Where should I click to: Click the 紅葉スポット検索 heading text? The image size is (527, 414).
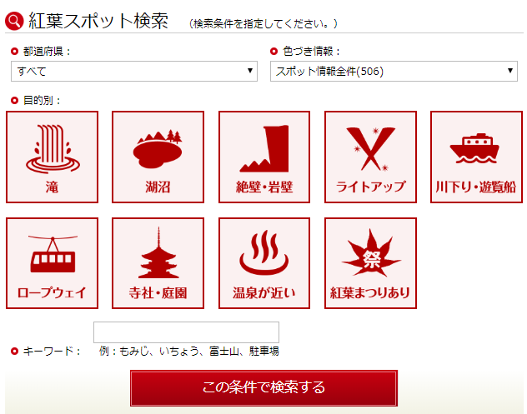pyautogui.click(x=98, y=21)
